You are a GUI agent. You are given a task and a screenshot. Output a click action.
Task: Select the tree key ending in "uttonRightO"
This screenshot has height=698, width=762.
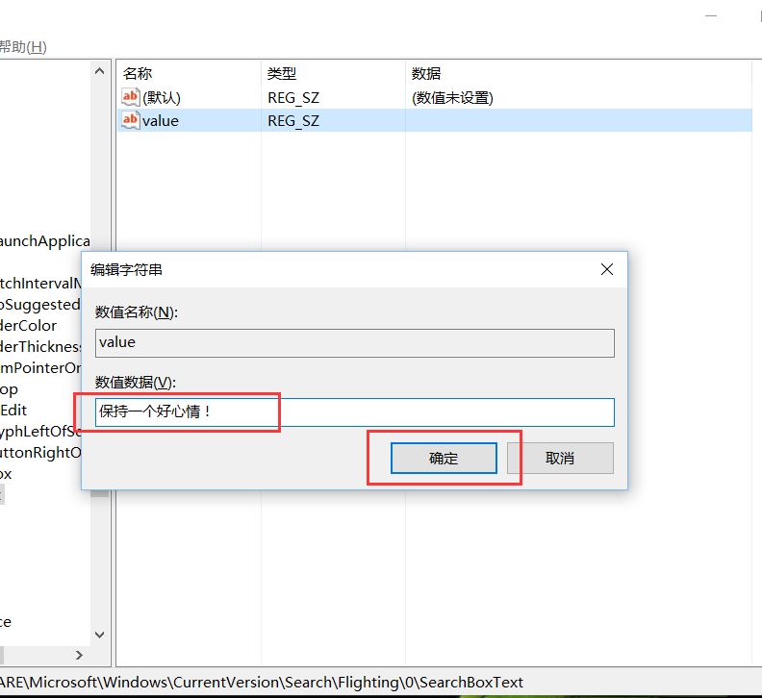point(40,452)
